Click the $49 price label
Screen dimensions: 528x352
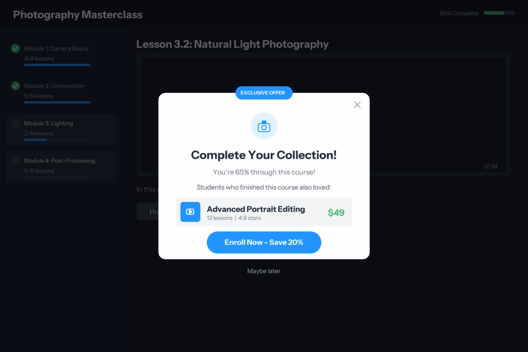pyautogui.click(x=336, y=213)
